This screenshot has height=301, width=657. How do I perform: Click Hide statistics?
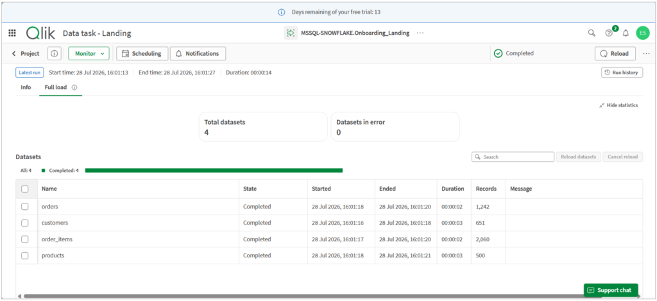pos(619,105)
